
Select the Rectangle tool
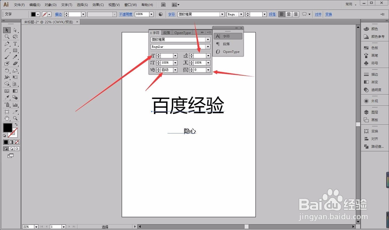coord(15,50)
